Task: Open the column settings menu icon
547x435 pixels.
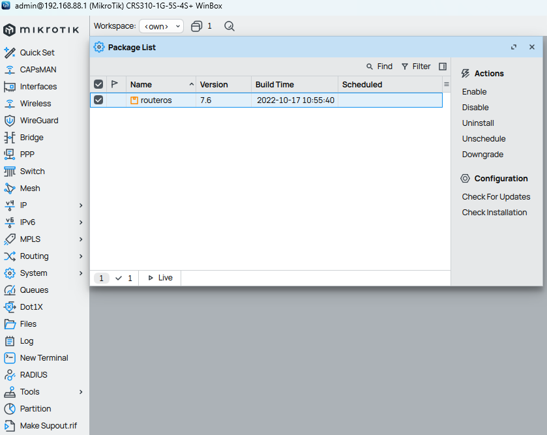Action: [x=447, y=84]
